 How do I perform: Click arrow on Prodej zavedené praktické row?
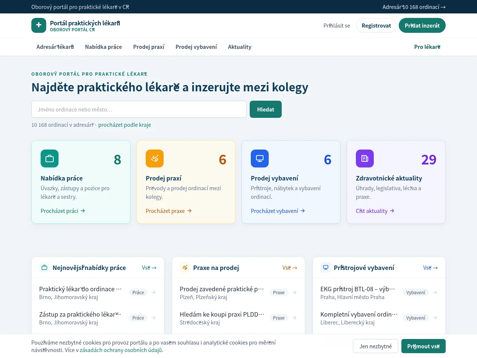[x=294, y=292]
